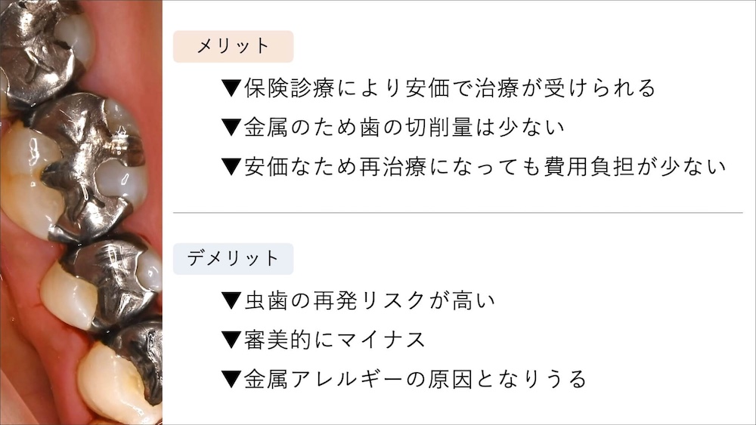
Task: Select the line 金属アレルギーの原因となりうる
Action: (x=415, y=379)
